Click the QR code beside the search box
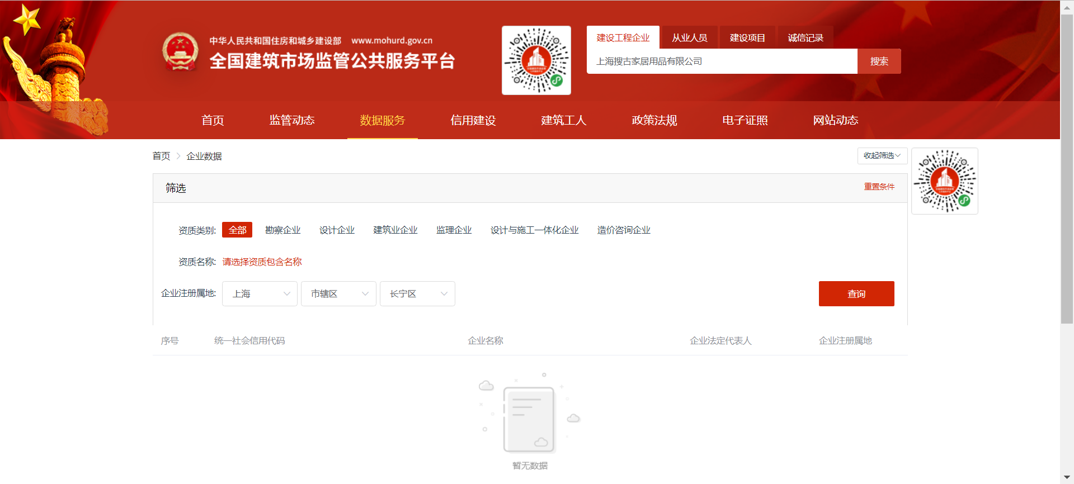The image size is (1074, 484). [x=536, y=60]
